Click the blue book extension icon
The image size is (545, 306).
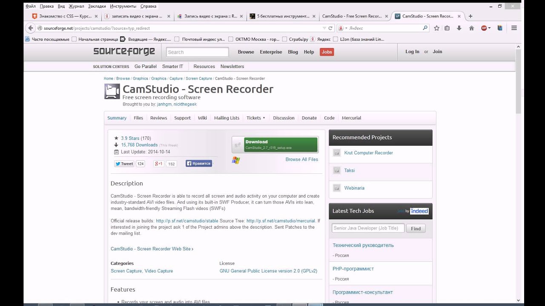tap(500, 28)
